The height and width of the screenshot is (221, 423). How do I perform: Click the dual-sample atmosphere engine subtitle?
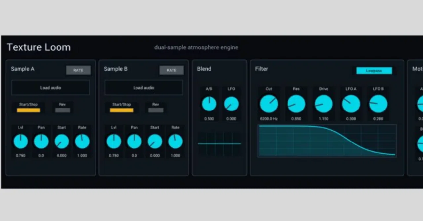196,47
